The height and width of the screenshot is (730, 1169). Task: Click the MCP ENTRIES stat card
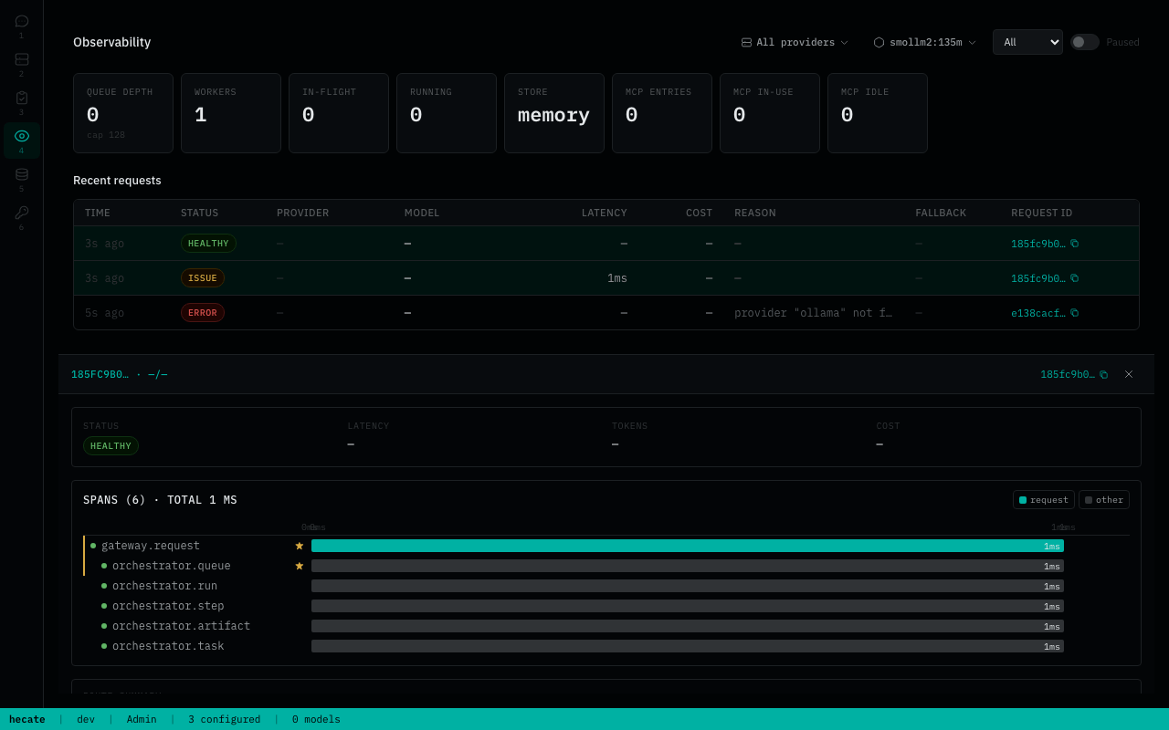(662, 113)
